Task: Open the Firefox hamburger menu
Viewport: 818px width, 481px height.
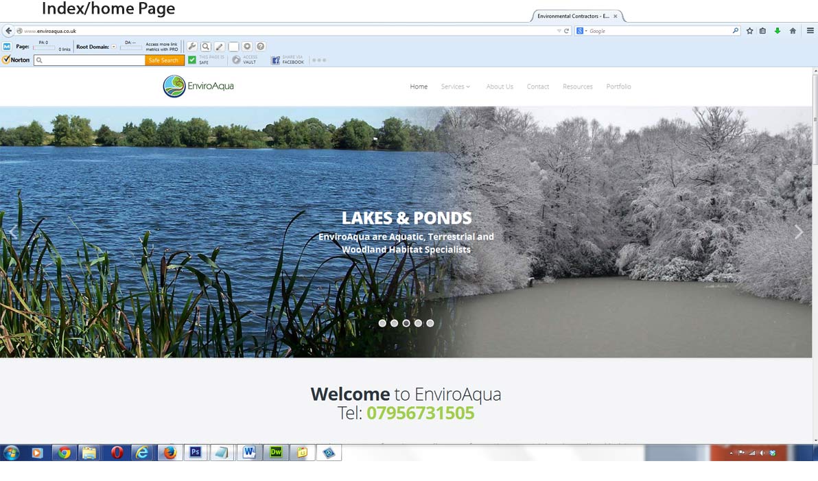Action: tap(810, 31)
